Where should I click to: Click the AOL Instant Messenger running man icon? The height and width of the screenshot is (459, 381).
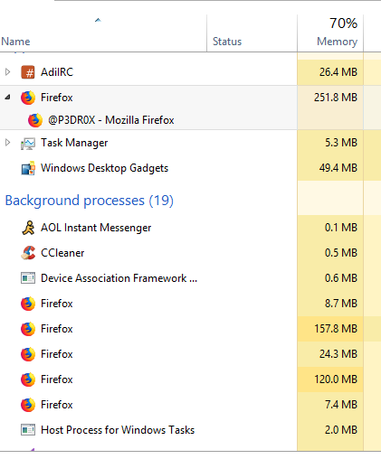[x=28, y=228]
